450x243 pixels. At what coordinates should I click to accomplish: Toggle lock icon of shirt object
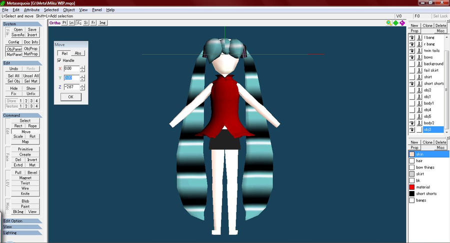point(419,77)
